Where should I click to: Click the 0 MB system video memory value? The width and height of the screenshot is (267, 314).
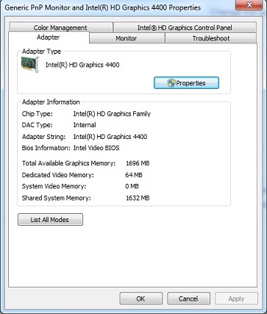(132, 186)
